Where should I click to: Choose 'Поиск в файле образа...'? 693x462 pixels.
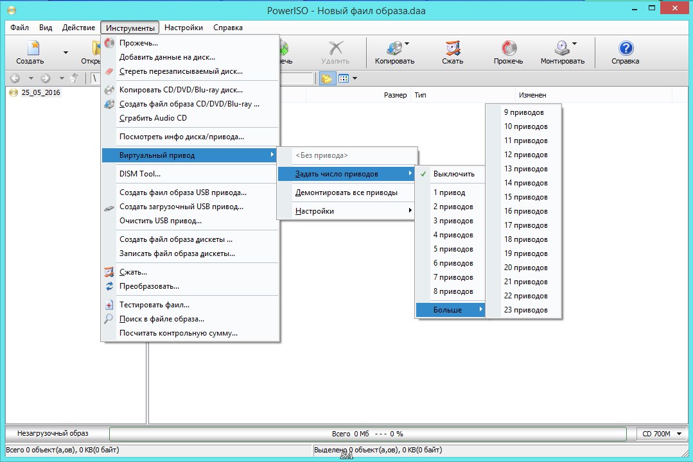[191, 319]
